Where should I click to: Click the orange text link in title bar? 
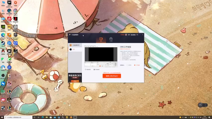point(122,35)
